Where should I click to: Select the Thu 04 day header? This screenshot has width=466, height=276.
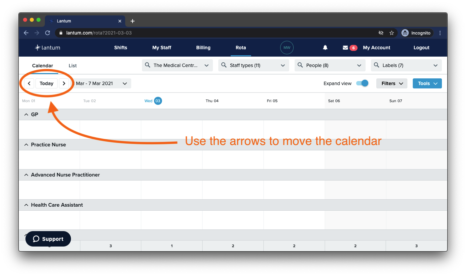click(212, 101)
